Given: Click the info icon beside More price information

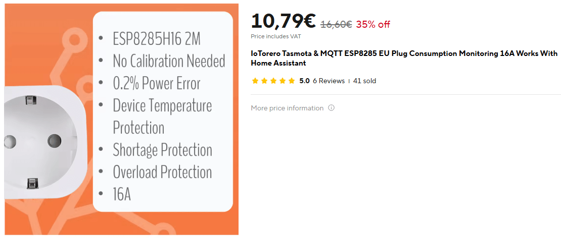Looking at the screenshot, I should pos(332,108).
